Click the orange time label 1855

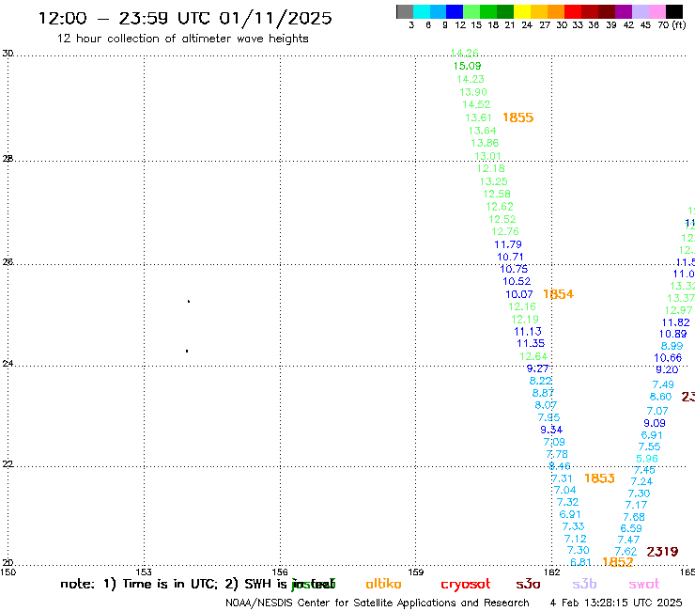coord(517,117)
